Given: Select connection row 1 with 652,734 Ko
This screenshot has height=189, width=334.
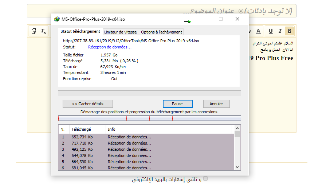Looking at the screenshot, I should [146, 137].
